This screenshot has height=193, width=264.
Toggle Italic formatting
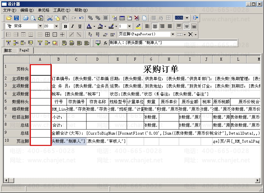(73, 26)
